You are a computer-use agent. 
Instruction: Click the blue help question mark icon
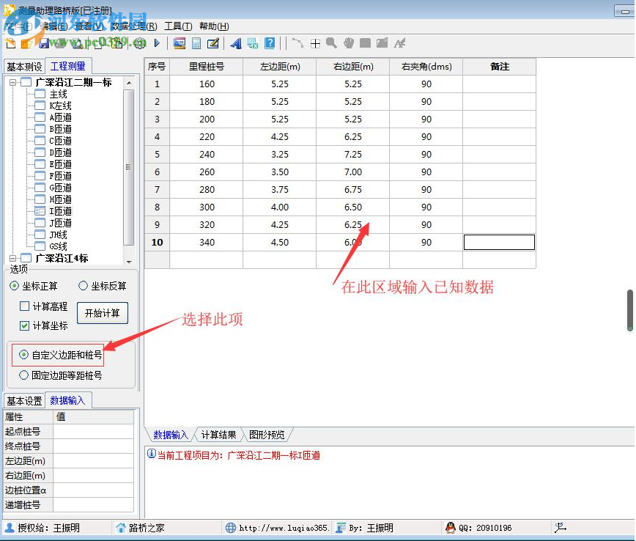[x=270, y=43]
